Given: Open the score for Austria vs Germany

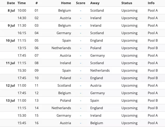Looking at the screenshot, I should point(81,56).
